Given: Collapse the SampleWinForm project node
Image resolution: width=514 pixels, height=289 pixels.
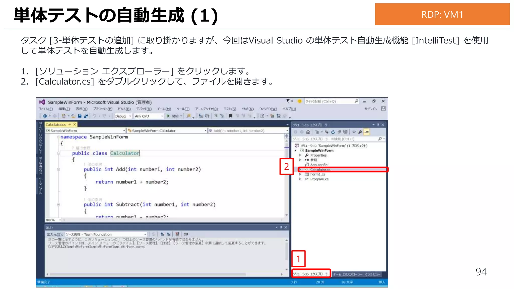Looking at the screenshot, I should 295,151.
